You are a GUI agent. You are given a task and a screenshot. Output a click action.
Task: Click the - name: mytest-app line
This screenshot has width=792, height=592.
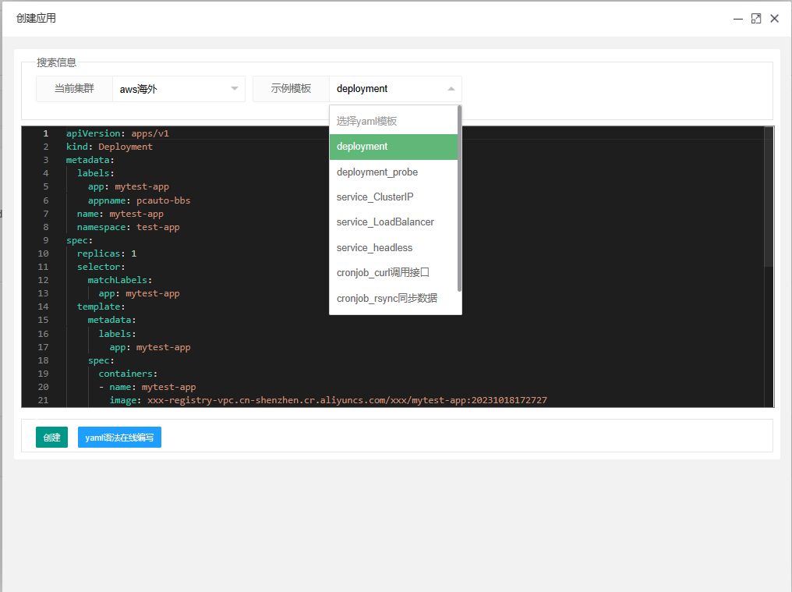click(147, 387)
